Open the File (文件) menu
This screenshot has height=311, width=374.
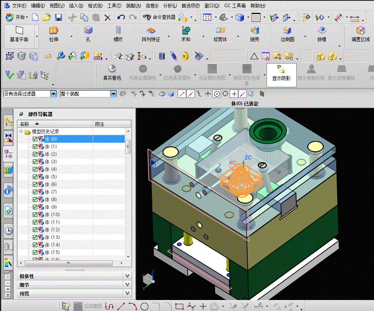point(19,6)
